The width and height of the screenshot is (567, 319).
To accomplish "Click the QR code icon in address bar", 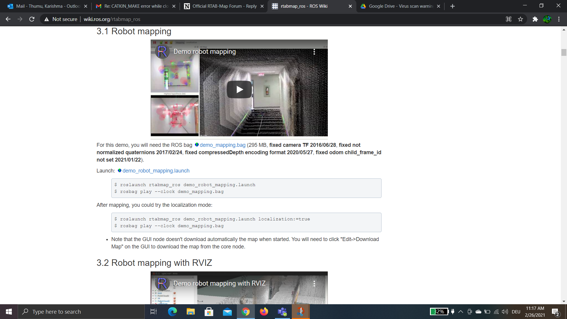I will coord(509,19).
